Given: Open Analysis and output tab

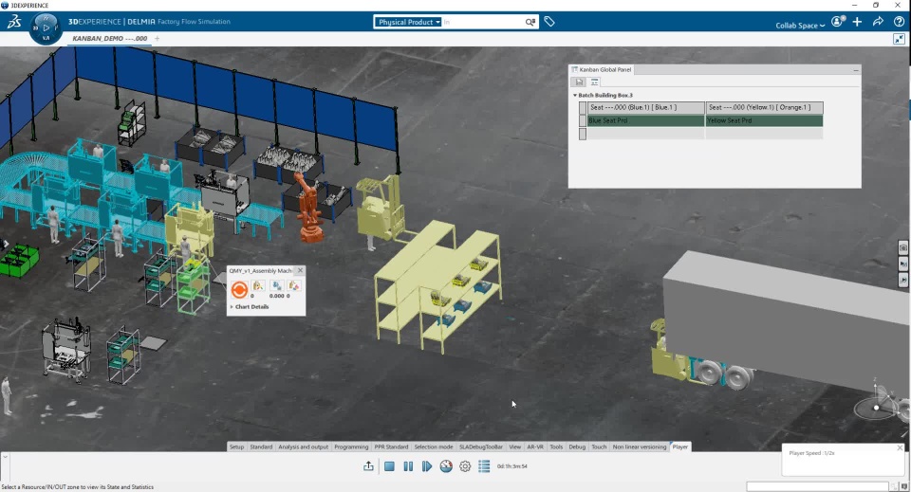Looking at the screenshot, I should (x=304, y=446).
